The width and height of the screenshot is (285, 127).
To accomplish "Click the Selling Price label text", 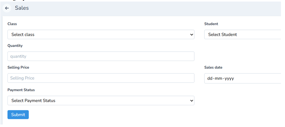I will click(18, 68).
